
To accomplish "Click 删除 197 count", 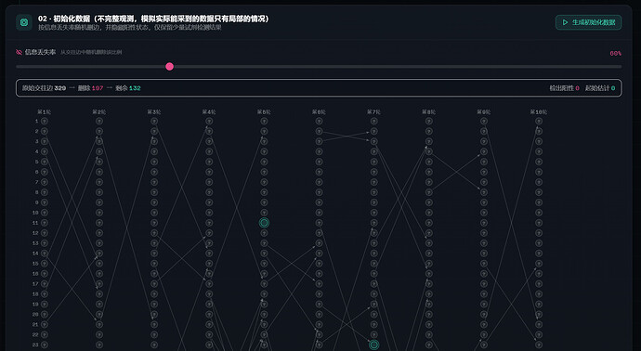I will (90, 88).
